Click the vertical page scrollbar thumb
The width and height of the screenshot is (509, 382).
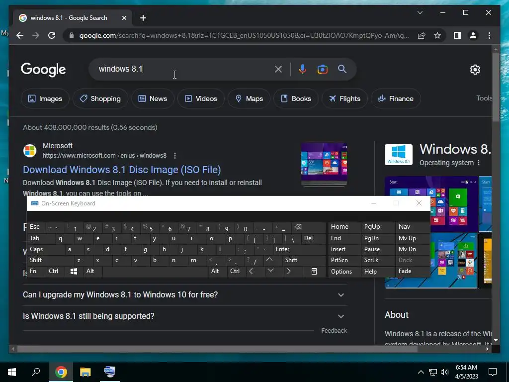point(496,87)
